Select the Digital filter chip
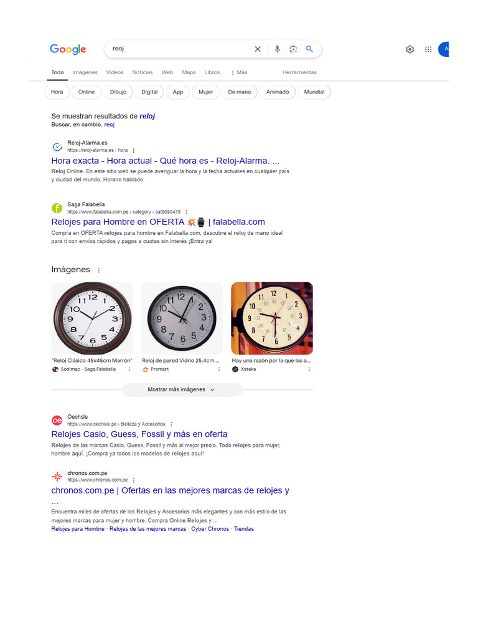Viewport: 478px width, 638px height. (x=149, y=92)
